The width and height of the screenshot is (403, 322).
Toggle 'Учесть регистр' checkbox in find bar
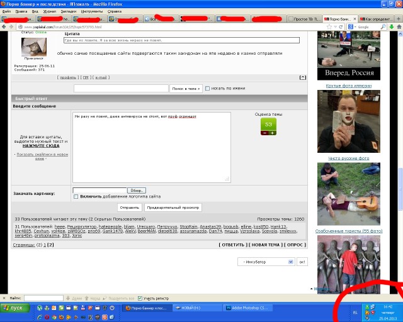point(140,297)
